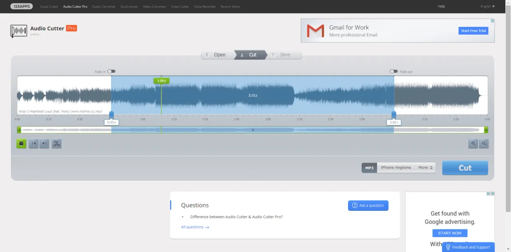
Task: Jump to selection start marker button
Action: pos(34,144)
